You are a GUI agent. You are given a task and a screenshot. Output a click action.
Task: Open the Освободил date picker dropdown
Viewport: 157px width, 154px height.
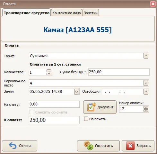click(146, 92)
